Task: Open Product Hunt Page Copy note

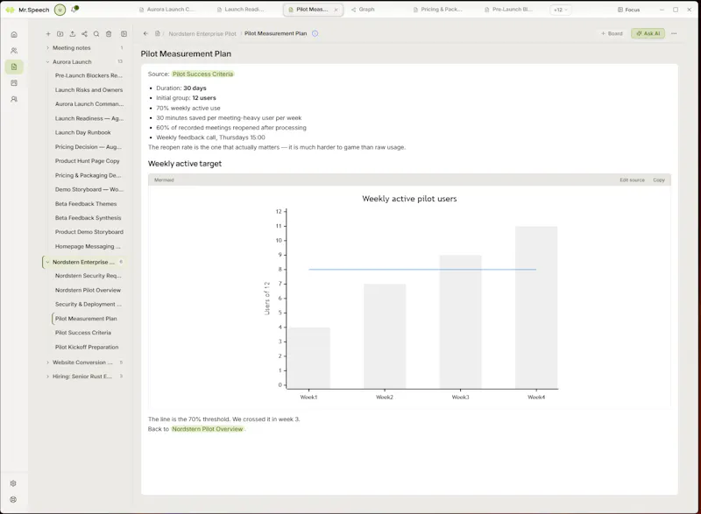Action: click(x=89, y=161)
